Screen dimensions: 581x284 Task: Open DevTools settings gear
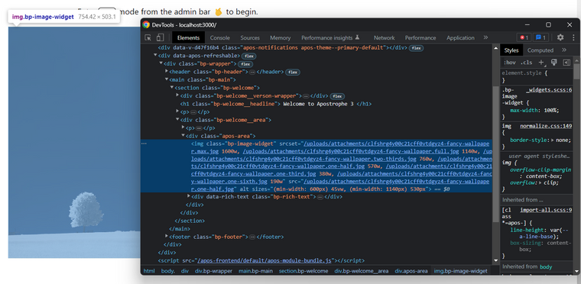coord(560,37)
